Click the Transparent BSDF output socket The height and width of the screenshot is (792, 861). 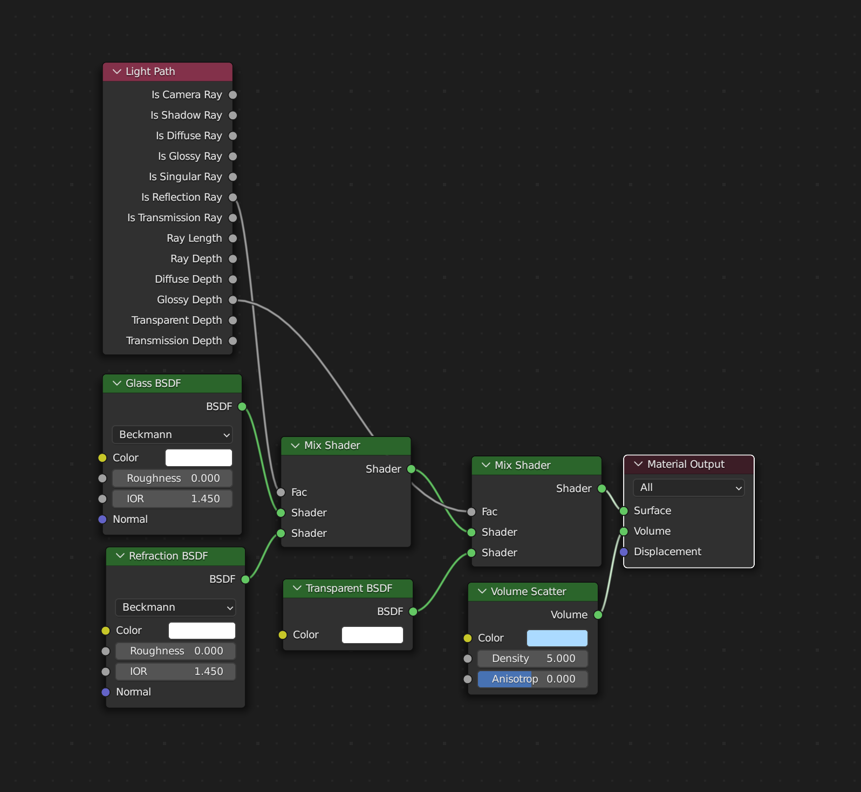[x=413, y=612]
